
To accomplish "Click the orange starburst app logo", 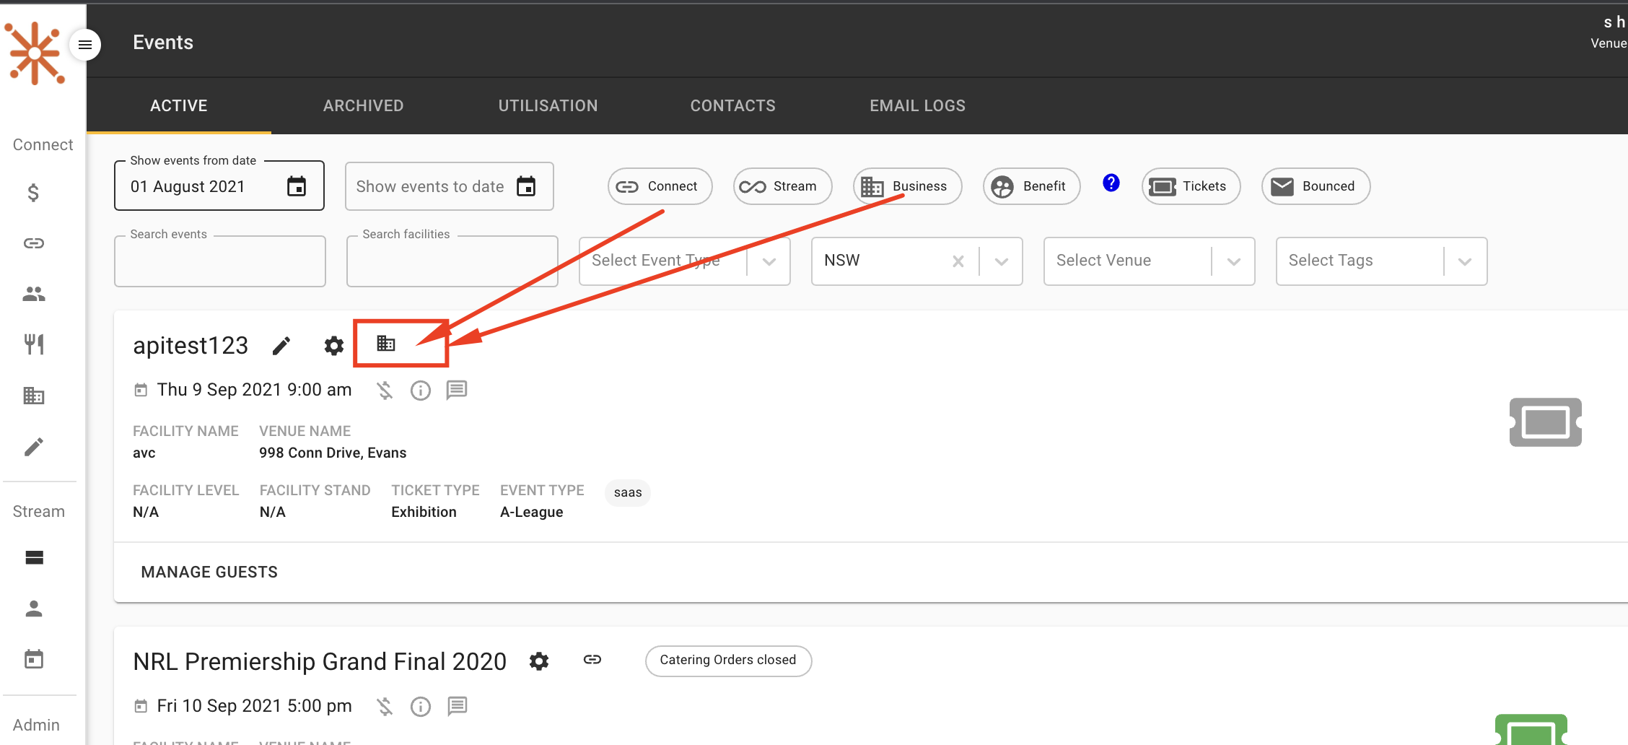I will [35, 53].
